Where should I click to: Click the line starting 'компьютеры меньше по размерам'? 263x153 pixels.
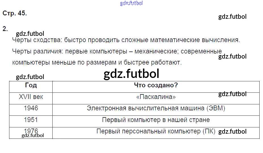97,62
